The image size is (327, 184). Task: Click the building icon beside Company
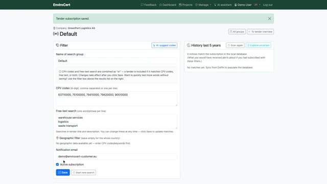coord(54,28)
